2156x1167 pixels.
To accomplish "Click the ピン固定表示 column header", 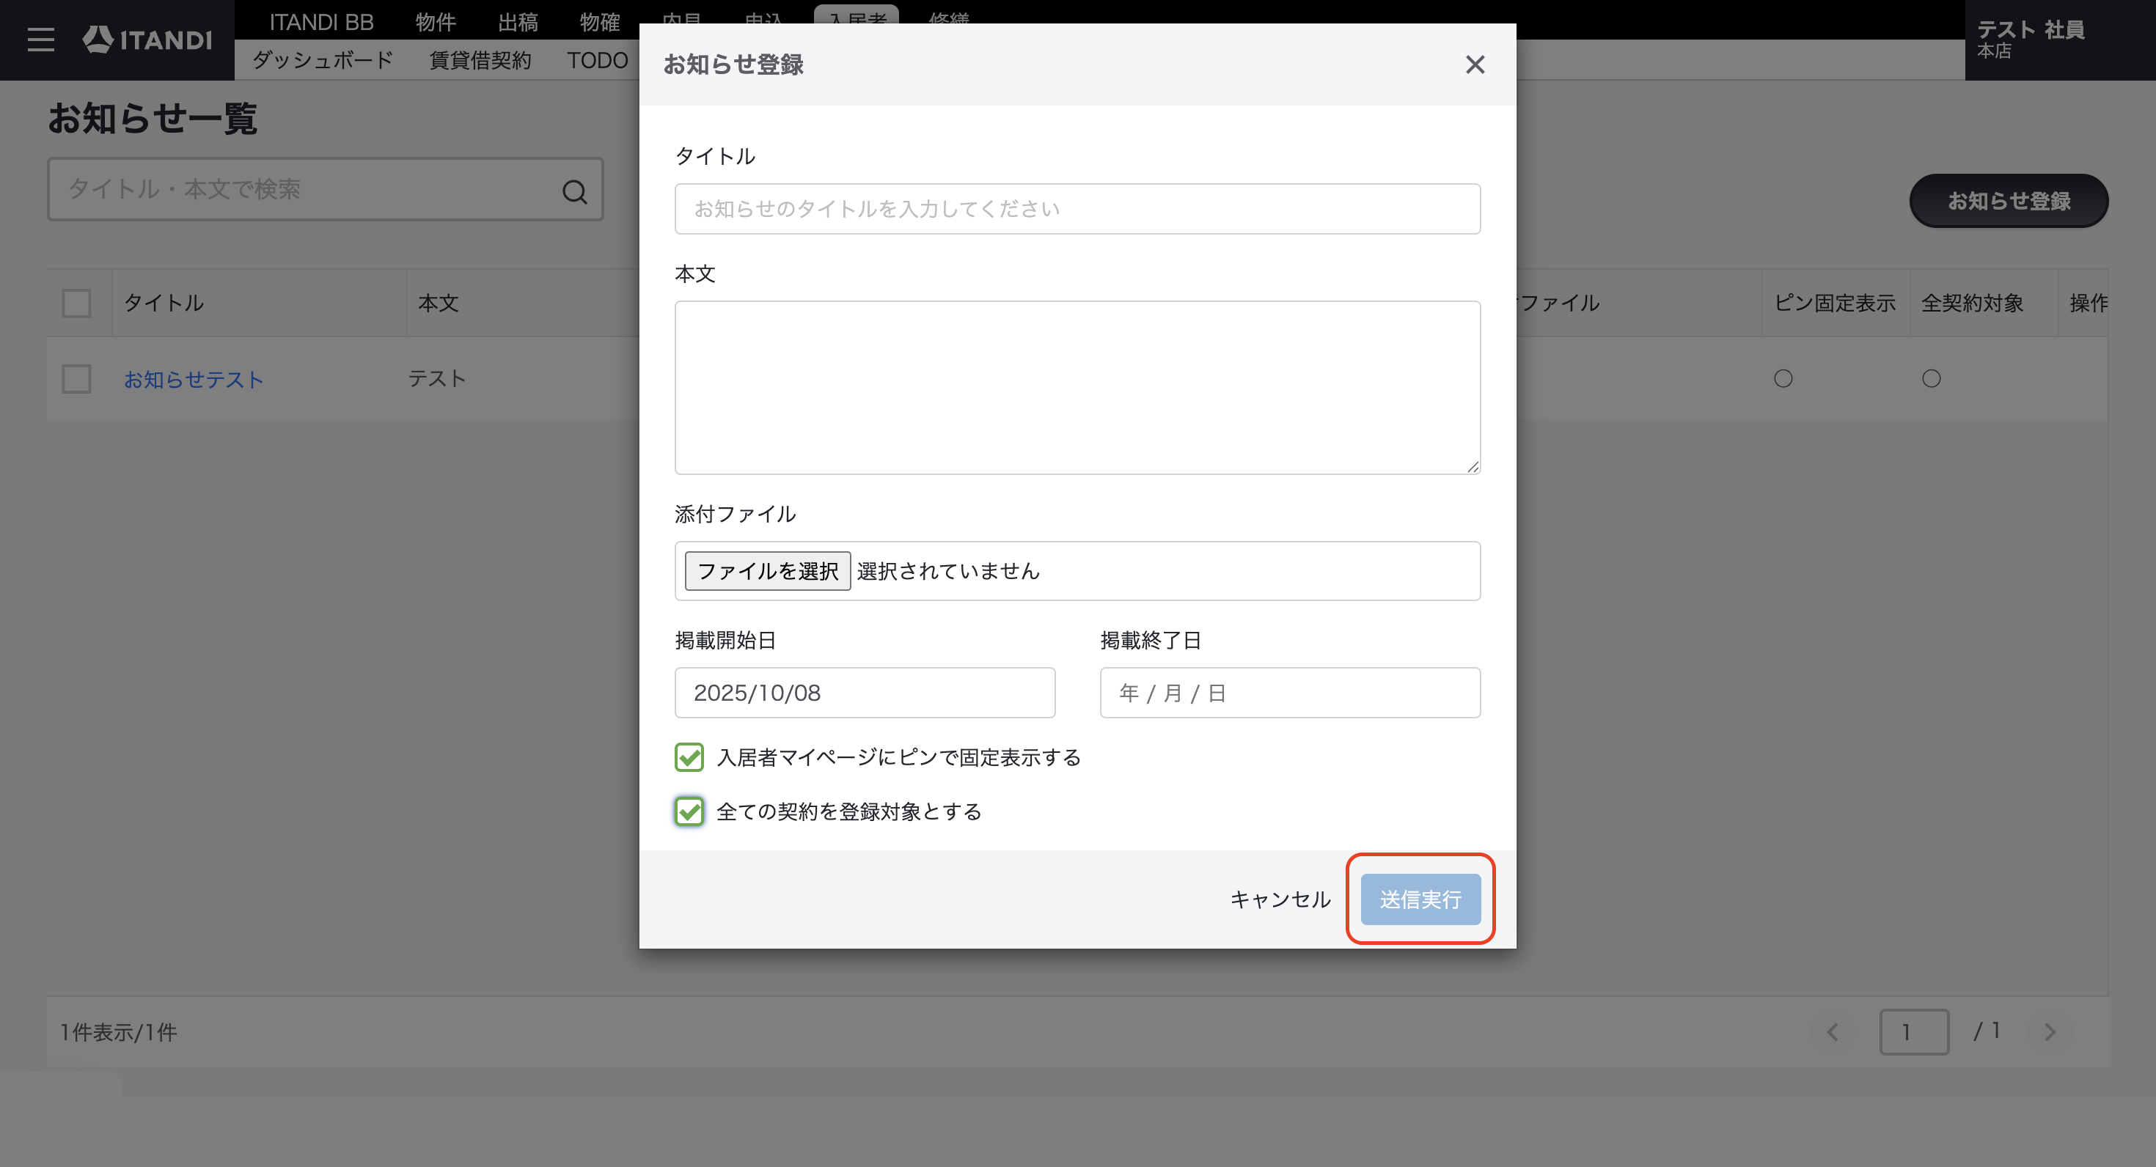I will (1835, 303).
